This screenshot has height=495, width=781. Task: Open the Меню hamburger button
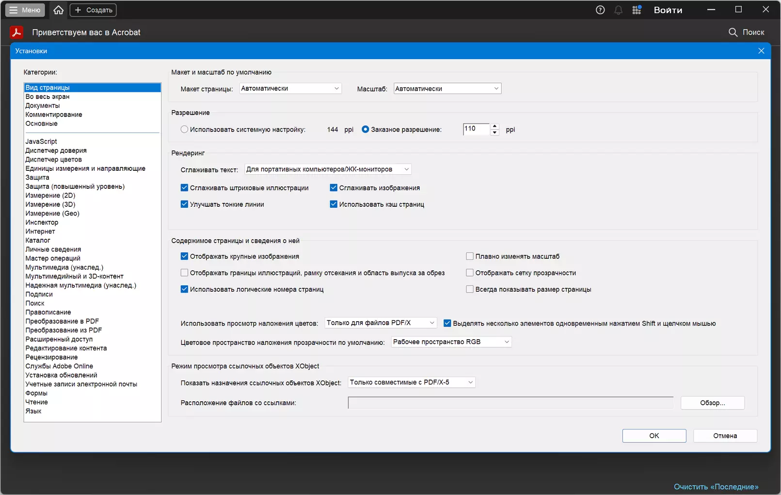[25, 10]
